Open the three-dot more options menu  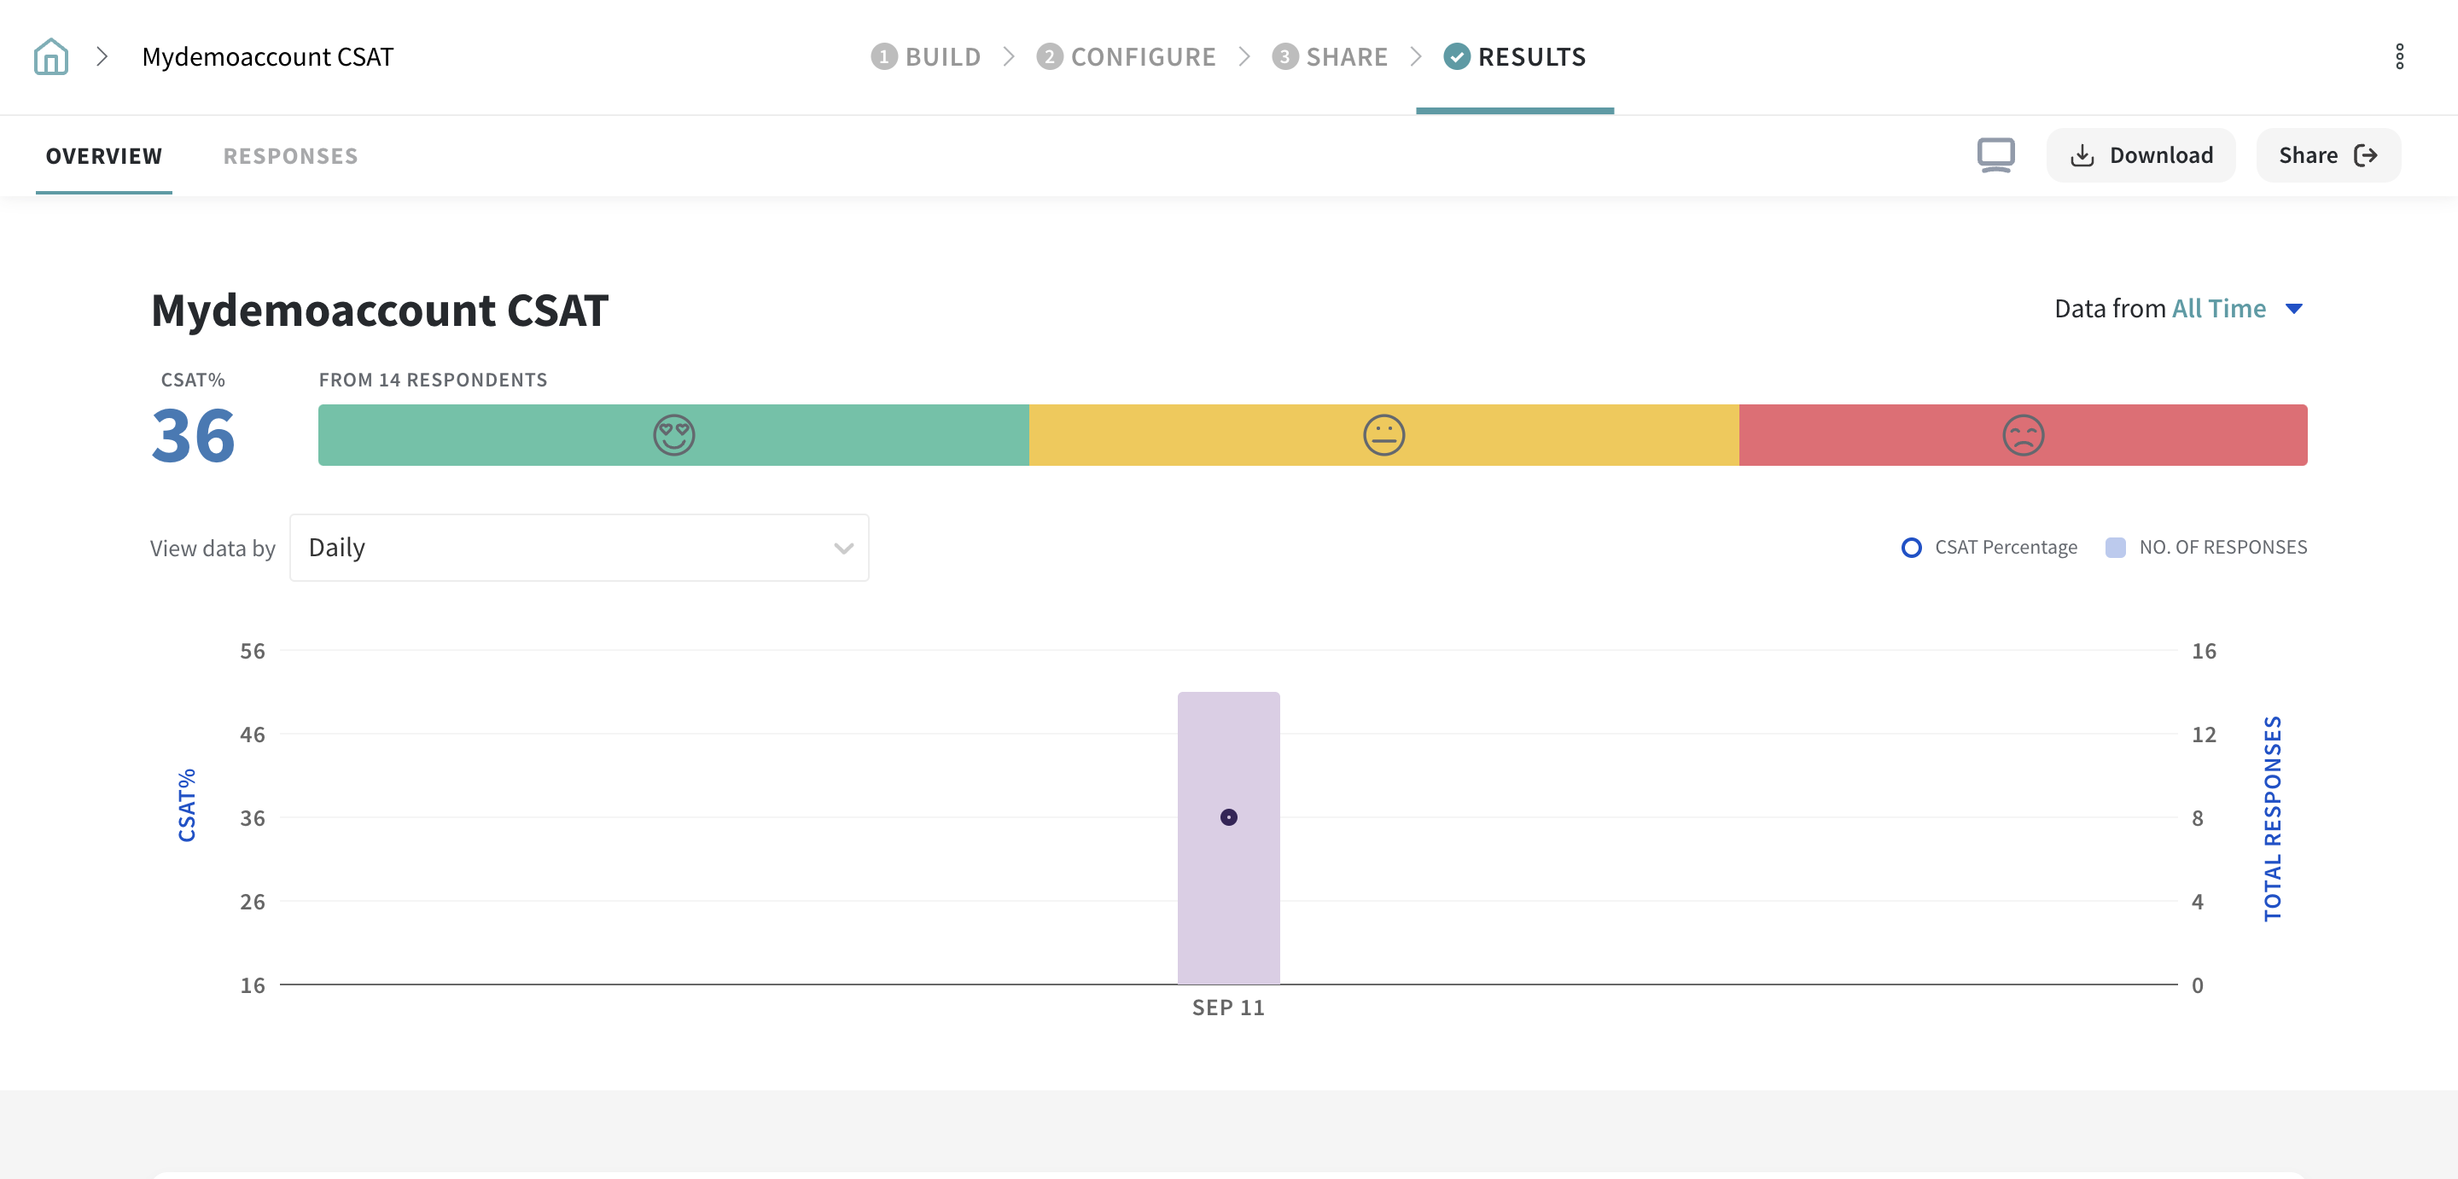click(2399, 56)
